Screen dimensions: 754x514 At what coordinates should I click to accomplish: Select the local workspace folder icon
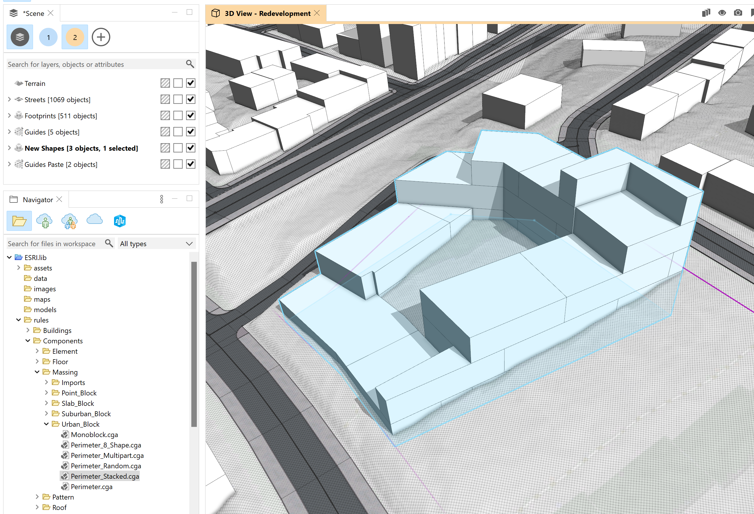pos(19,221)
